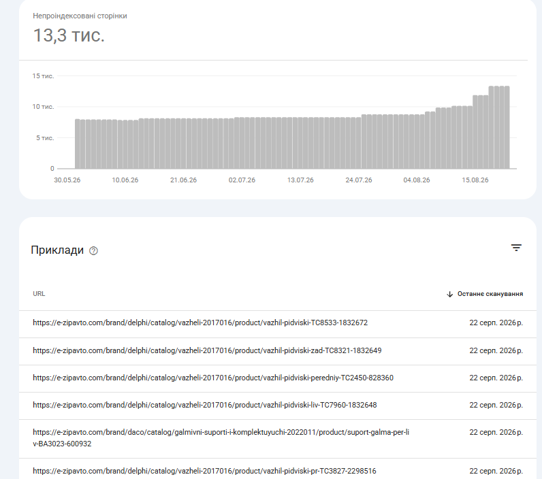542x479 pixels.
Task: Open the URL ending in pr-TC3827-2298516
Action: pos(204,471)
